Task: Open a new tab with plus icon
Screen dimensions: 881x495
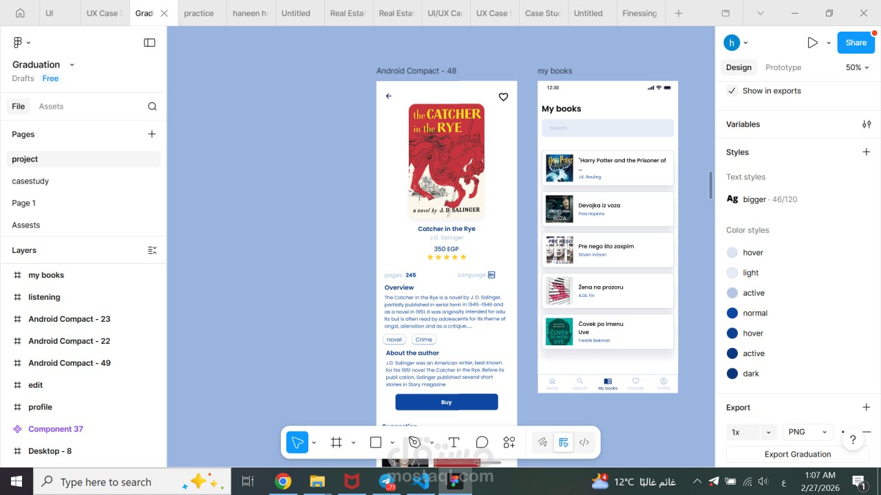Action: tap(679, 13)
